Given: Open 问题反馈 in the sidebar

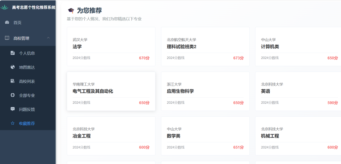Looking at the screenshot, I should click(x=28, y=109).
